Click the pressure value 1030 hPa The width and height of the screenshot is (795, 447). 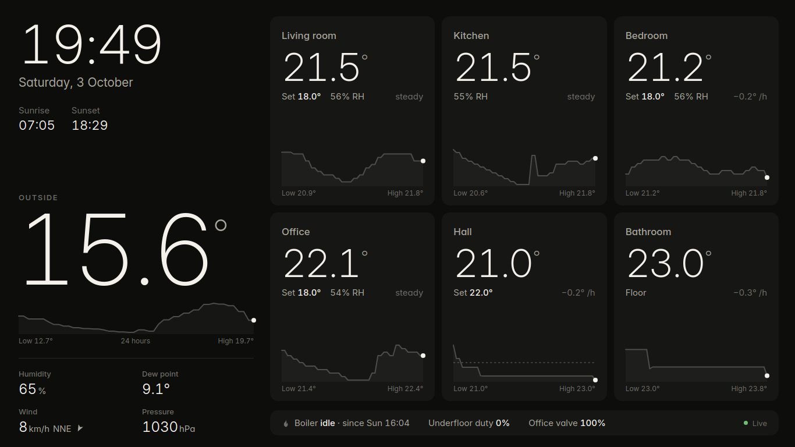(x=169, y=427)
